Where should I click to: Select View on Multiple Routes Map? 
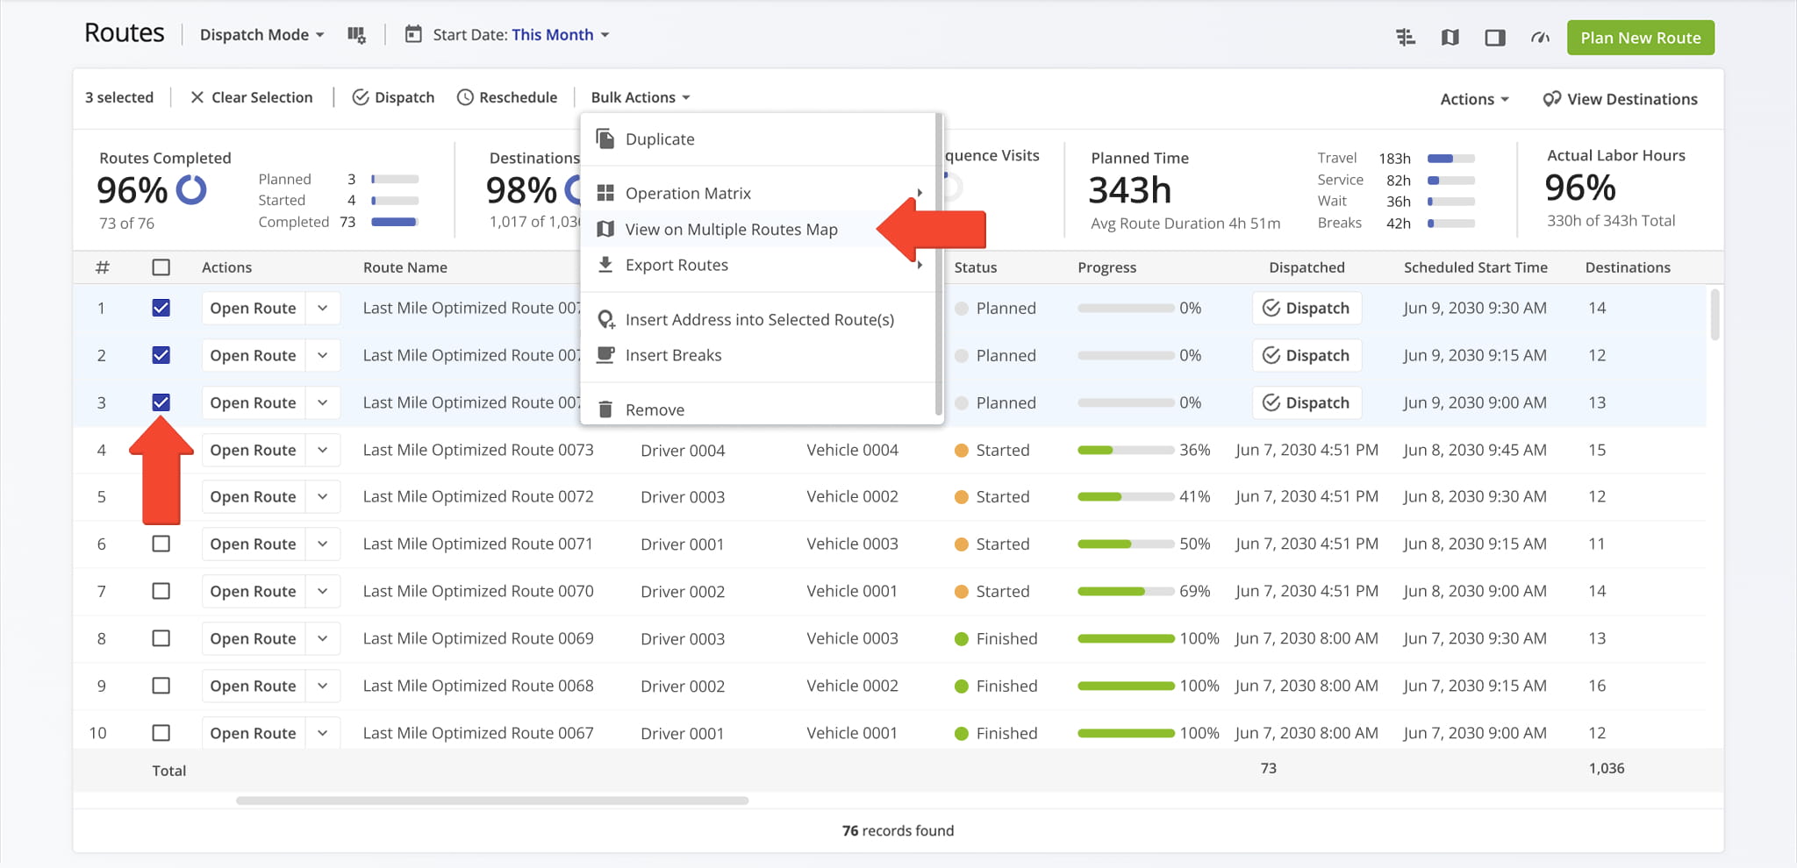pos(732,229)
